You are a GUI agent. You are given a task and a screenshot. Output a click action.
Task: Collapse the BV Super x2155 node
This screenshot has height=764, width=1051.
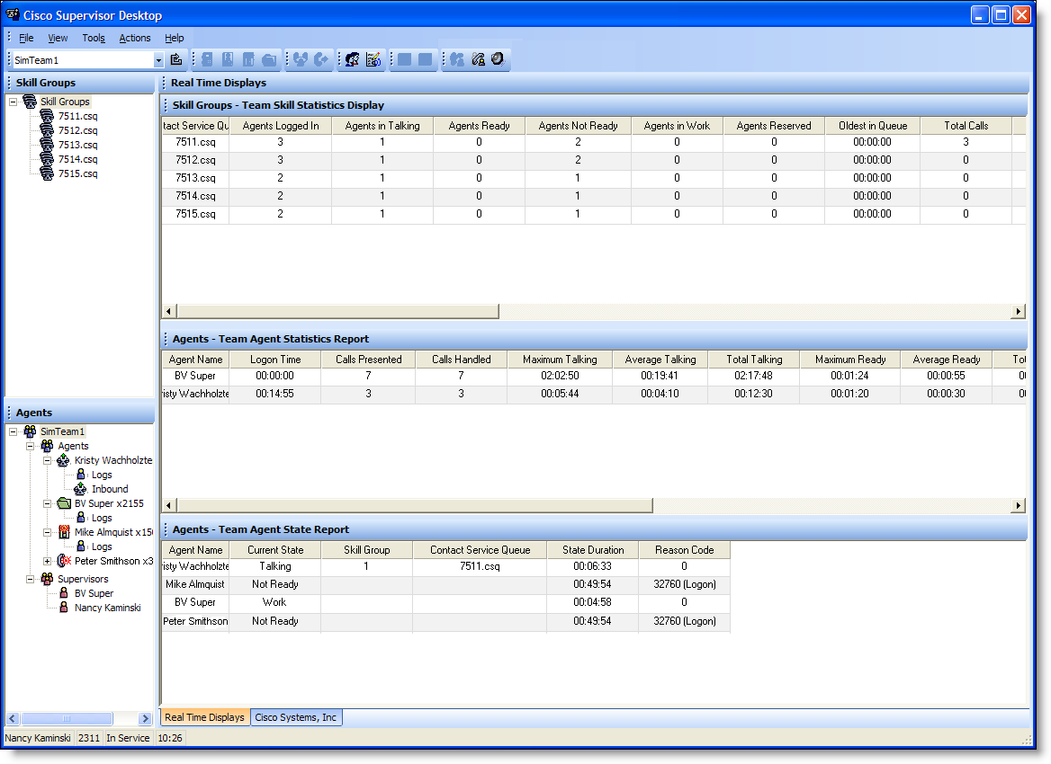pos(47,503)
